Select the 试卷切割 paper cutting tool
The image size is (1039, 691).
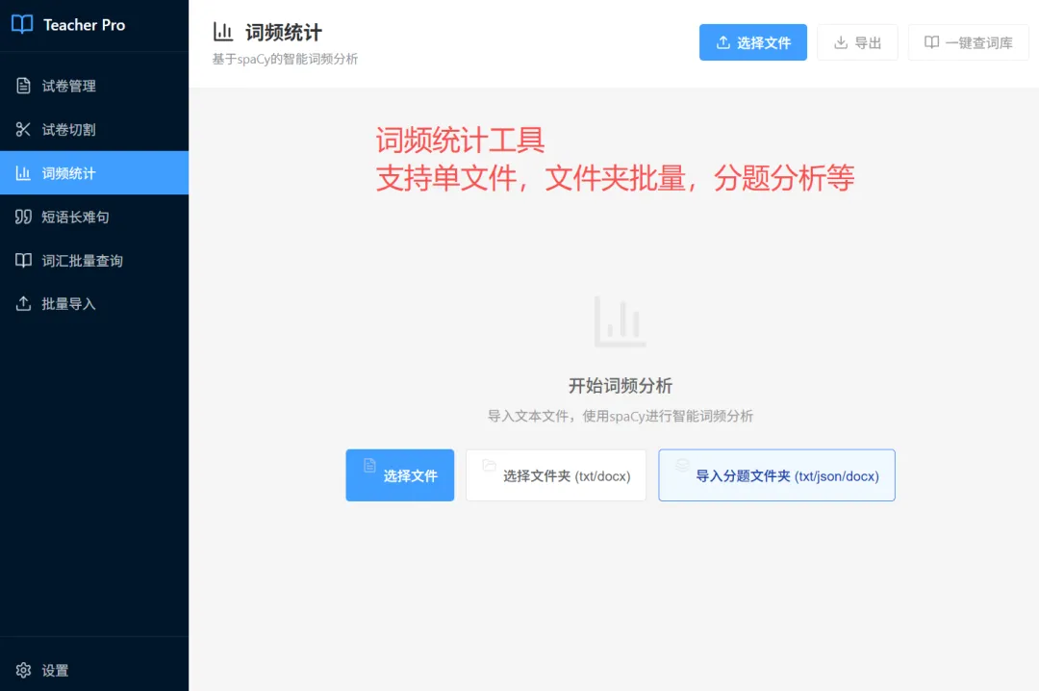[x=67, y=129]
